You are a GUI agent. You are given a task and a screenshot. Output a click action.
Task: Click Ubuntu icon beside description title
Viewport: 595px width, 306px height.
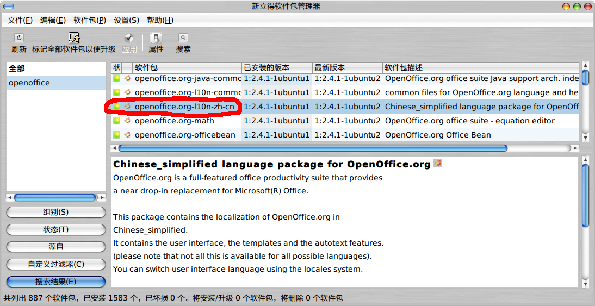tap(438, 164)
